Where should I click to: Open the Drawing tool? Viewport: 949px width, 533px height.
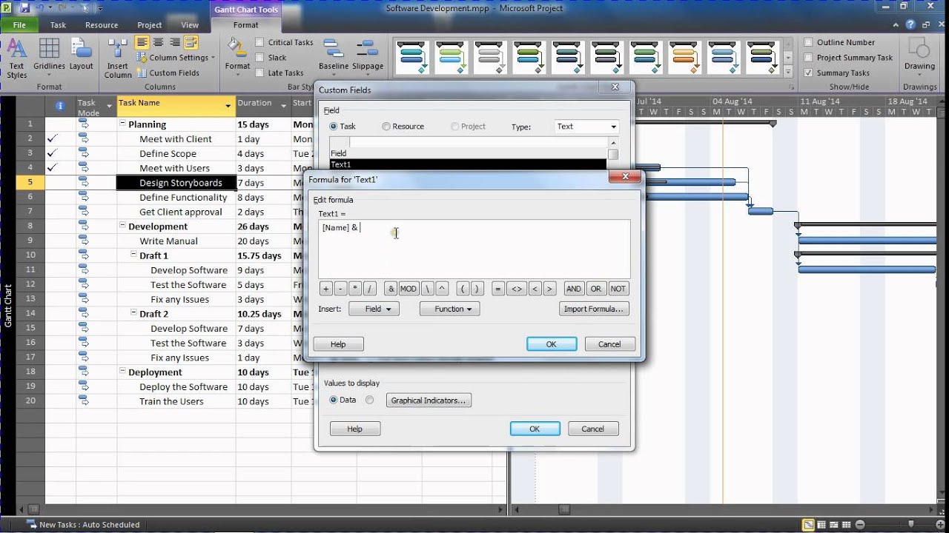(919, 56)
